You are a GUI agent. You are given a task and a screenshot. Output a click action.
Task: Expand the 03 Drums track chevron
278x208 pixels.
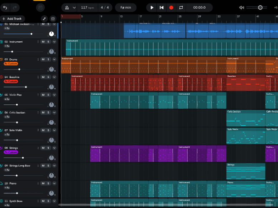point(54,59)
